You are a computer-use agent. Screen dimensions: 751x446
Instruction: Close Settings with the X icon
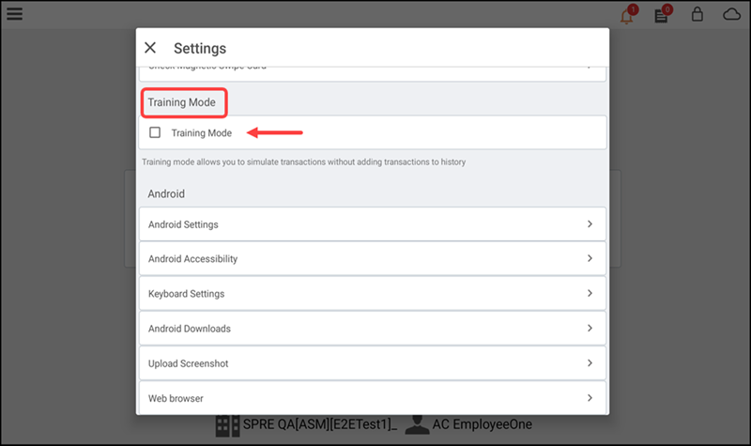coord(150,48)
